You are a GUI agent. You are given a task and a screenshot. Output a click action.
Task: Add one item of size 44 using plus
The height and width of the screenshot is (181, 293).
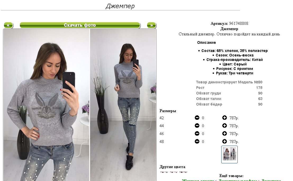click(224, 126)
